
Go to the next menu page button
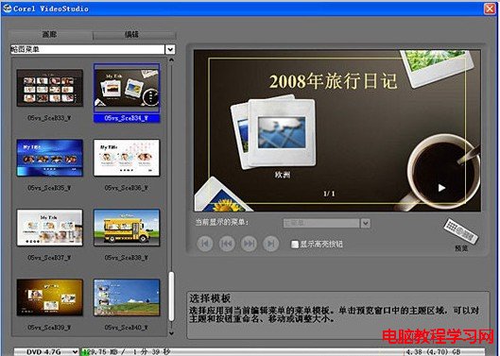pos(249,244)
